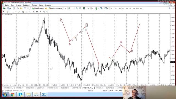Open the Profiles toolbar icon
The width and height of the screenshot is (176, 99).
tap(9, 8)
